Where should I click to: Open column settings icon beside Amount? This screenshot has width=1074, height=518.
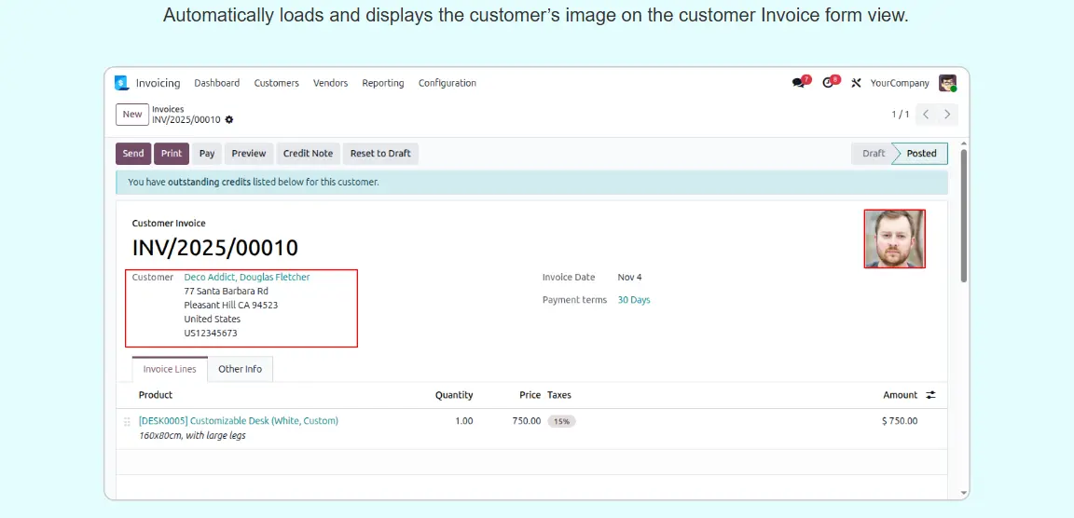click(930, 395)
